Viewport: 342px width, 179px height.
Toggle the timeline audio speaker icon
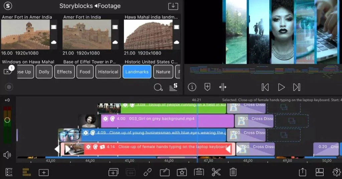[x=7, y=155]
